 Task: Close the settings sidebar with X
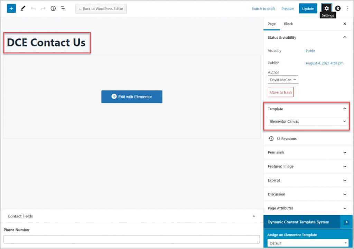344,24
